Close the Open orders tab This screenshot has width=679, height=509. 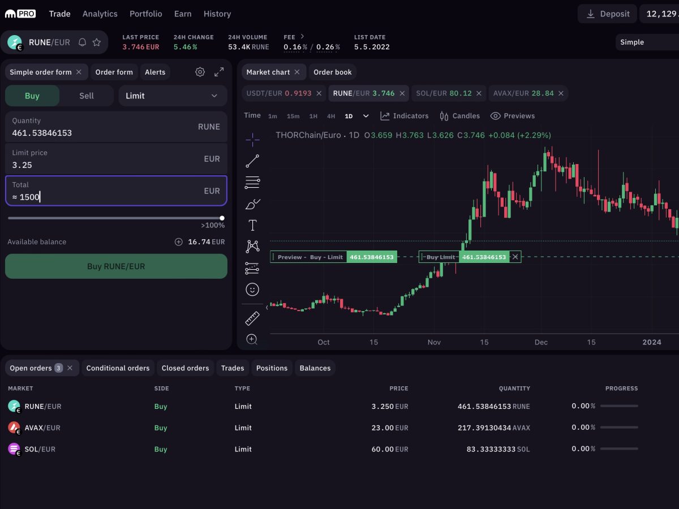(x=70, y=368)
